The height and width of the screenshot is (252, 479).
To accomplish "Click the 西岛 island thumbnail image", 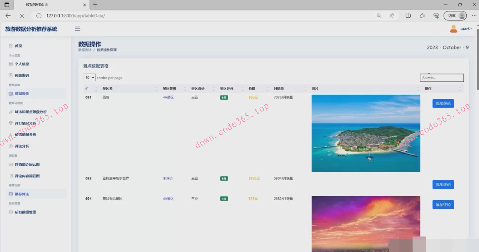I will point(366,133).
